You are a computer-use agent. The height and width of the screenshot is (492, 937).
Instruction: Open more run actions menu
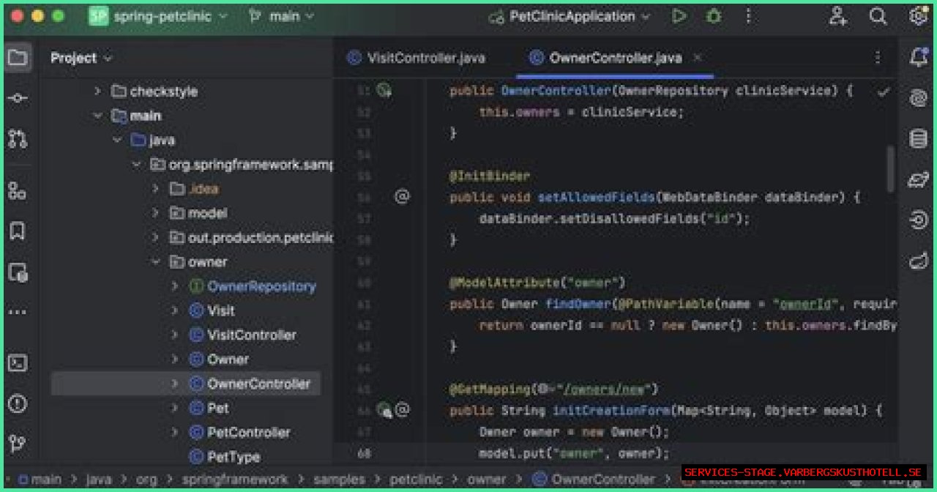tap(747, 16)
